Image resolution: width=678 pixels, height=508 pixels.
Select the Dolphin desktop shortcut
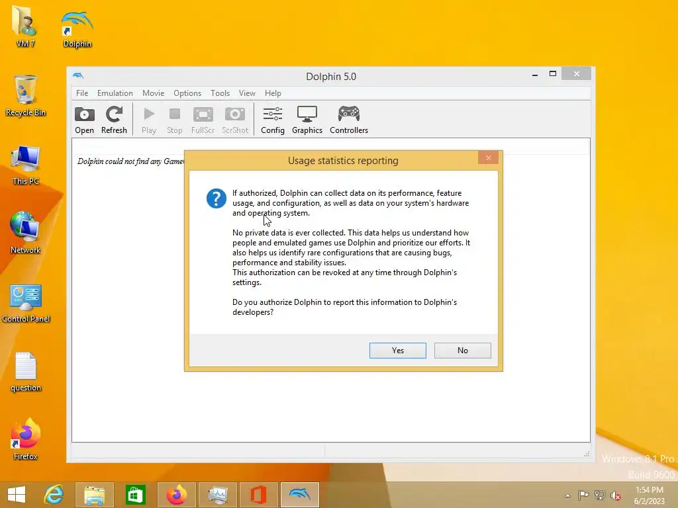77,29
